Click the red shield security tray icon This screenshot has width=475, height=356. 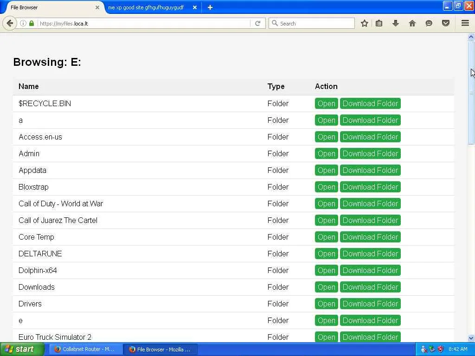point(441,349)
